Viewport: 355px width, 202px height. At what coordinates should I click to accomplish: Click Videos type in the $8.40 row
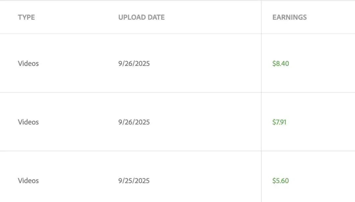click(28, 63)
